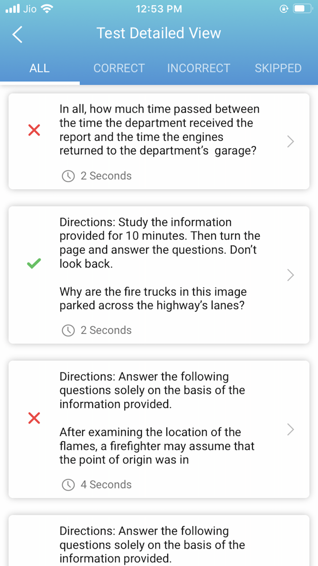This screenshot has width=318, height=566.
Task: Tap the red X on the first question
Action: point(34,130)
